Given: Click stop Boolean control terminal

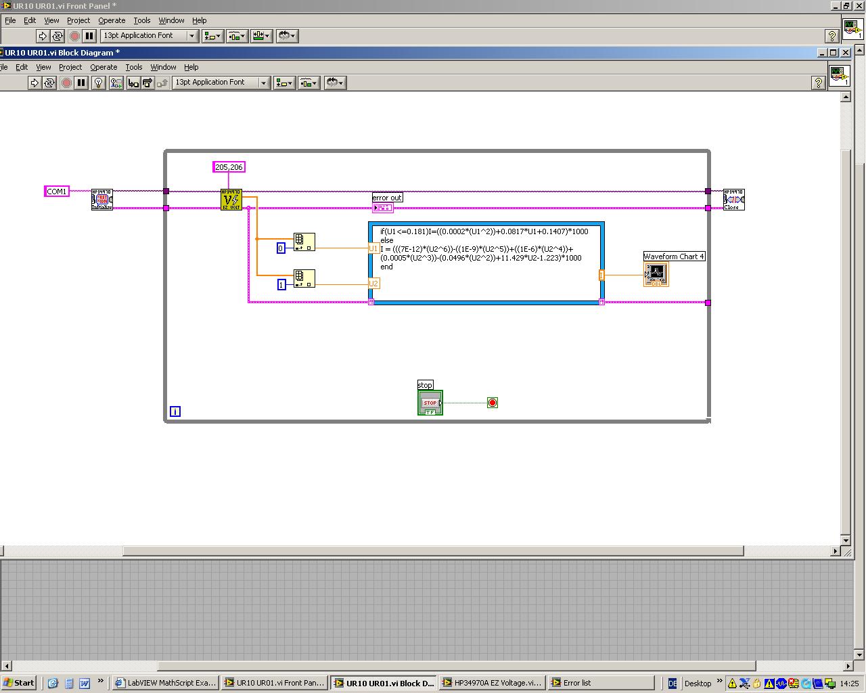Looking at the screenshot, I should 430,403.
